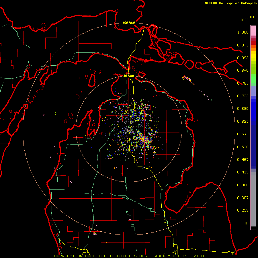The height and width of the screenshot is (258, 258).
Task: Select the 0.520 legend value
Action: tap(243, 147)
